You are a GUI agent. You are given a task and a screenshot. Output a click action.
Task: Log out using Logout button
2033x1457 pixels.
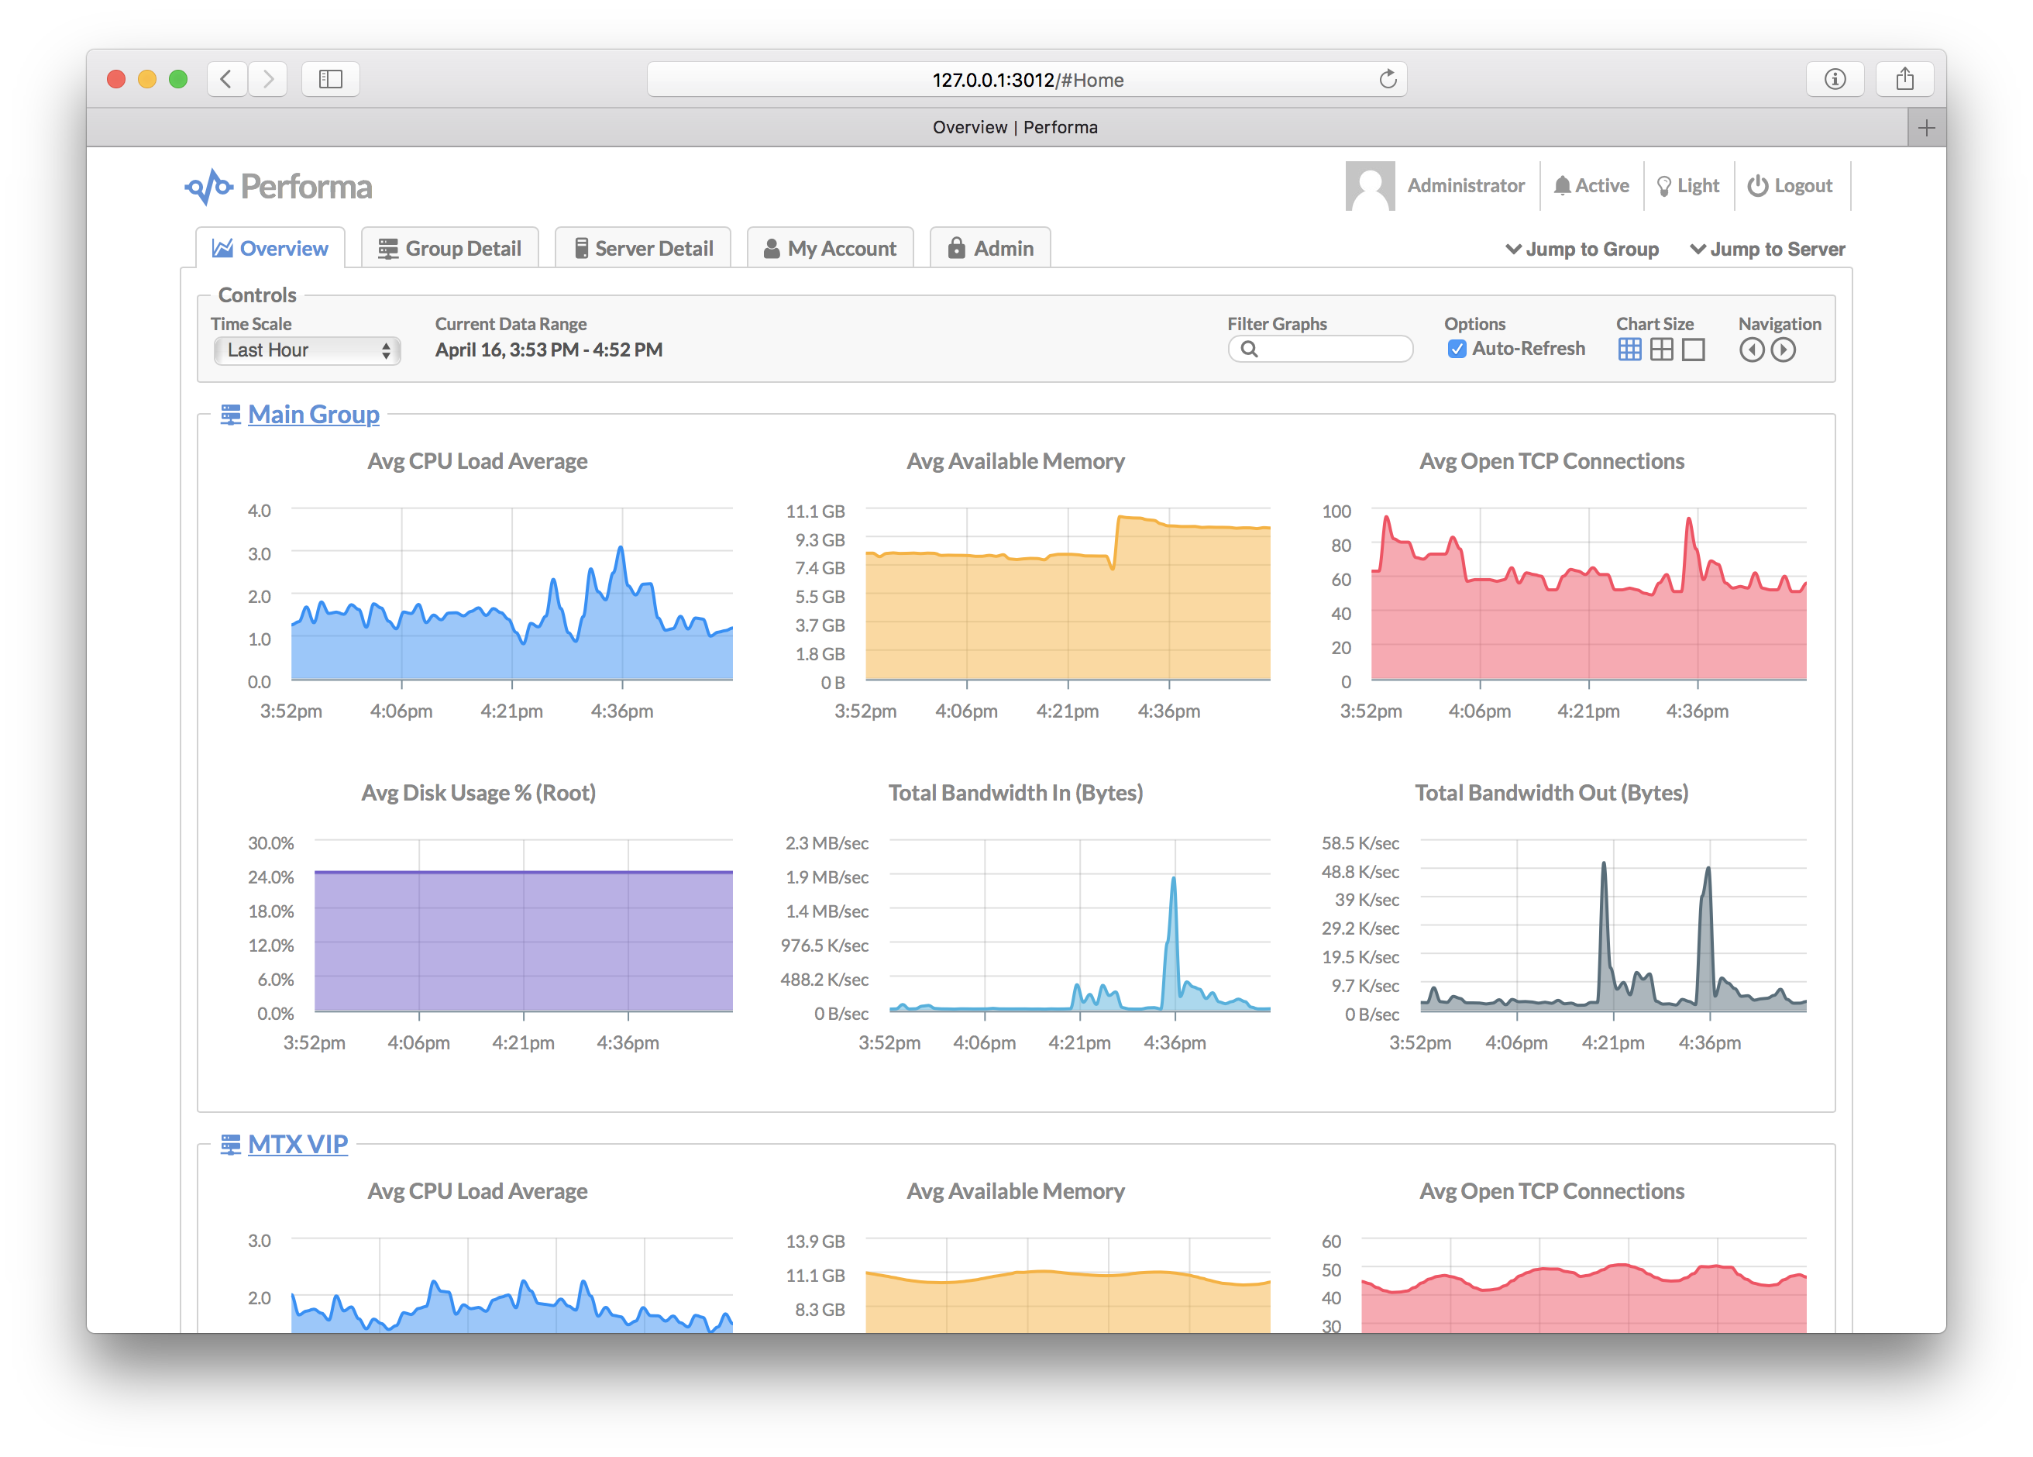pos(1789,185)
